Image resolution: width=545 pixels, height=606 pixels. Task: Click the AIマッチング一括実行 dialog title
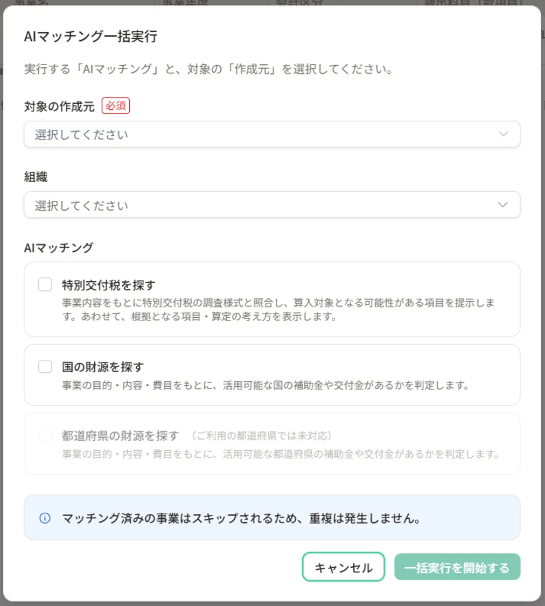click(x=90, y=36)
